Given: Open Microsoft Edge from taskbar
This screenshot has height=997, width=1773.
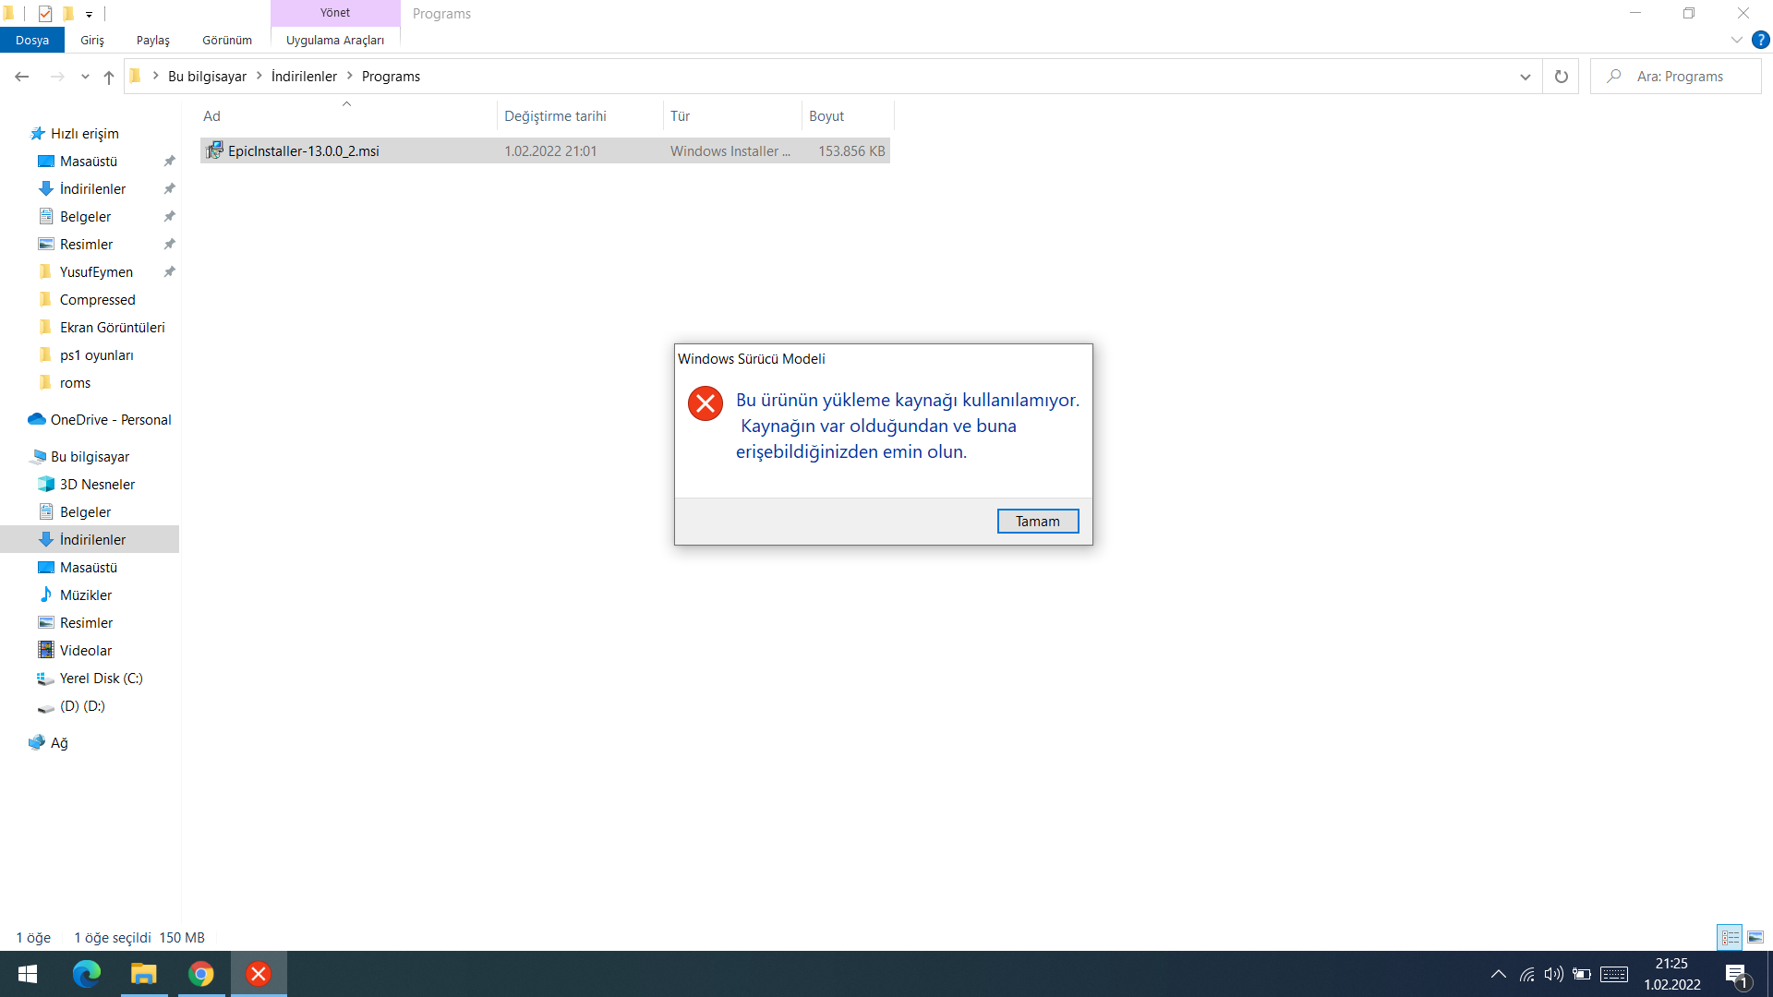Looking at the screenshot, I should [x=87, y=974].
